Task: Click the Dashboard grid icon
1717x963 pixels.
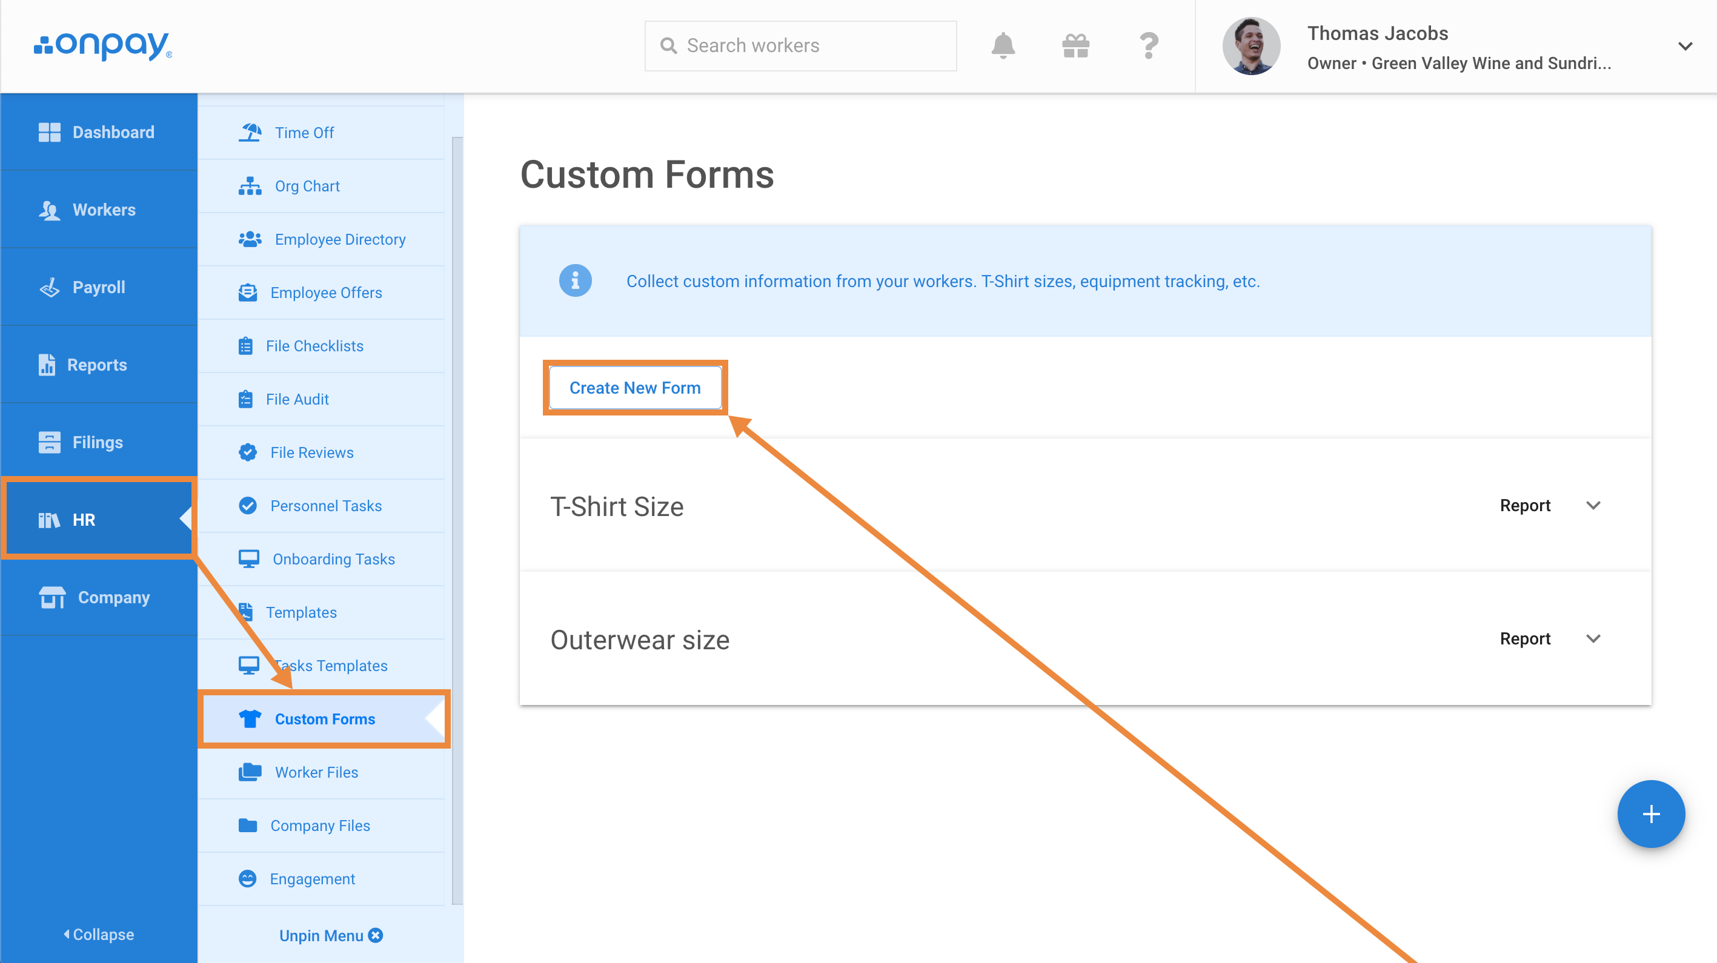Action: pyautogui.click(x=49, y=132)
